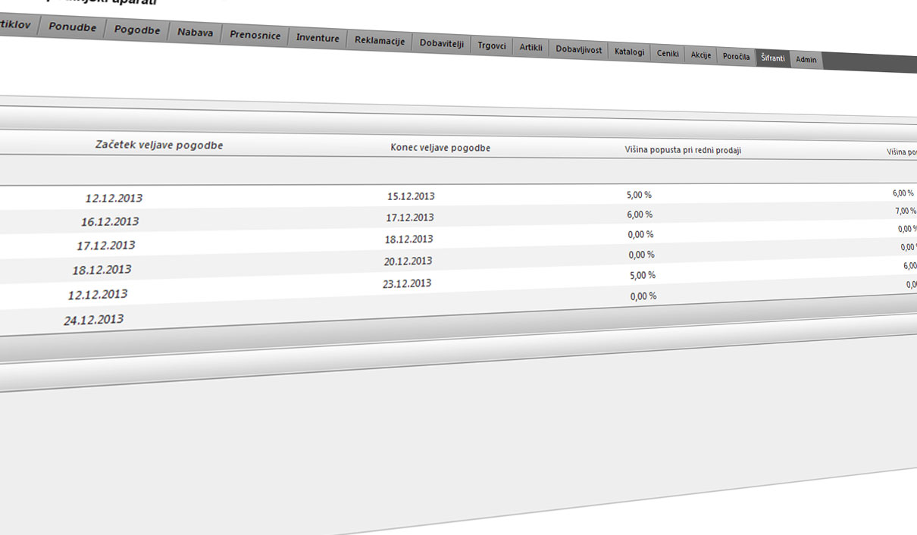Image resolution: width=917 pixels, height=535 pixels.
Task: Open the Dobavljivost tab
Action: [x=578, y=50]
